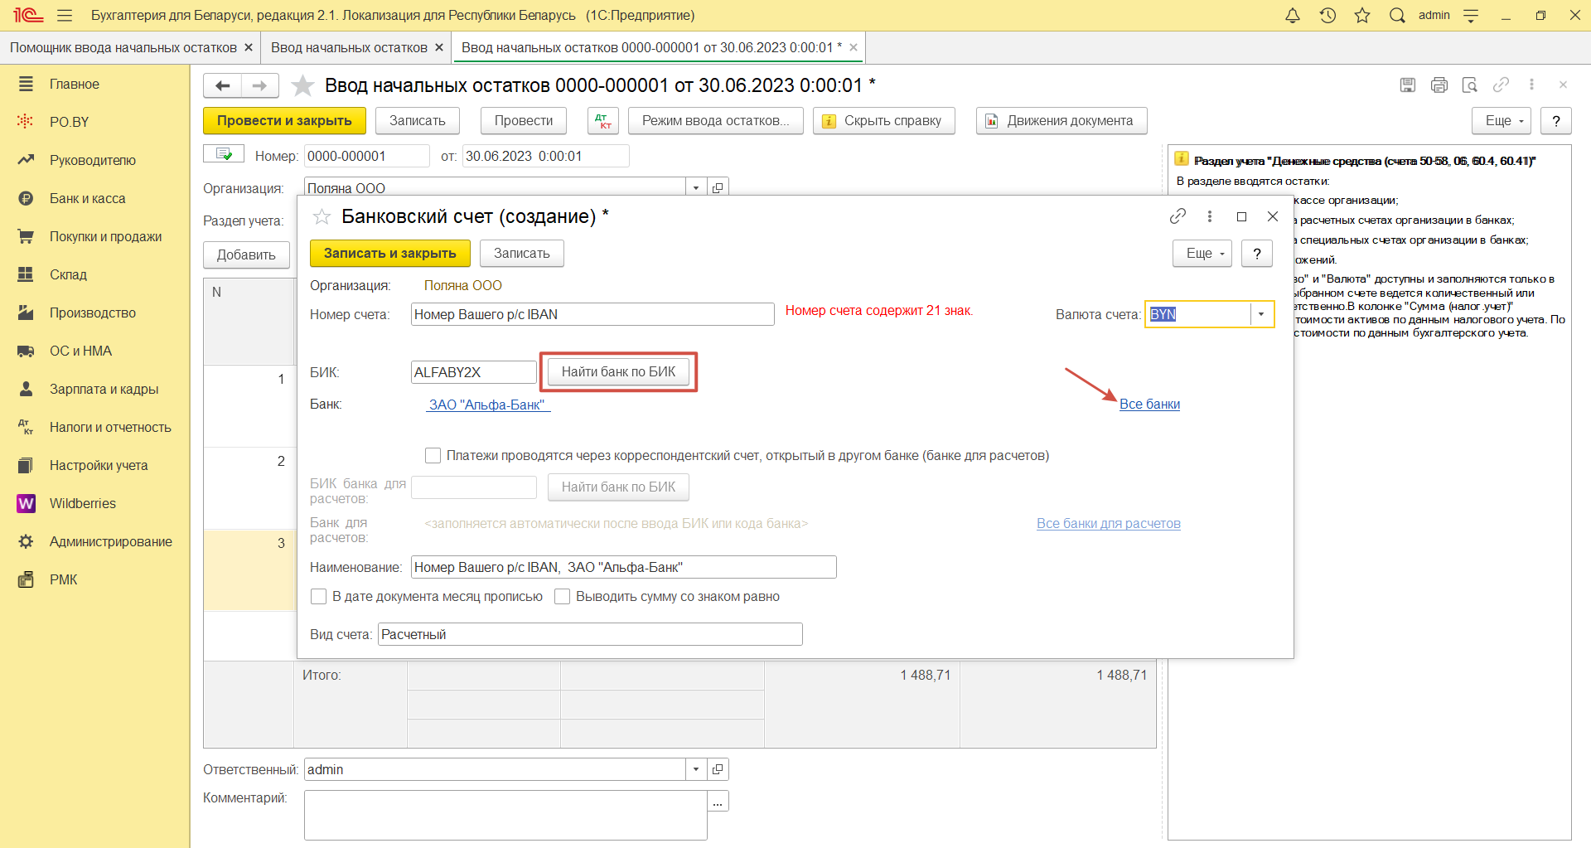The height and width of the screenshot is (848, 1591).
Task: Switch to Помощник ввода начальных остатков tab
Action: pos(123,48)
